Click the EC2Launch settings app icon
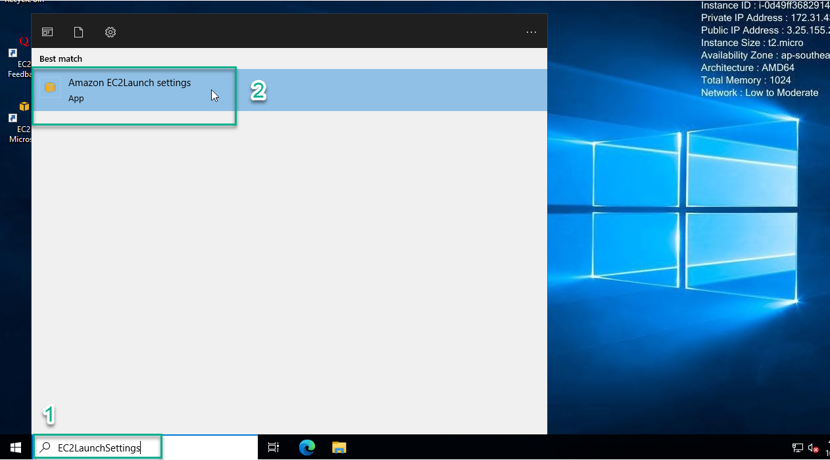The width and height of the screenshot is (830, 460). tap(50, 87)
